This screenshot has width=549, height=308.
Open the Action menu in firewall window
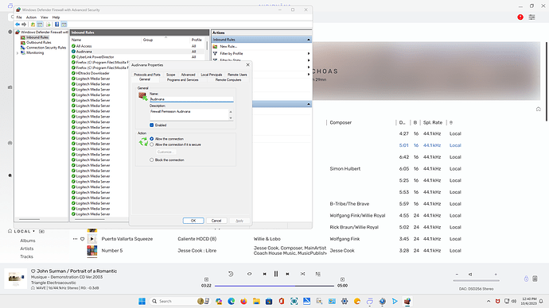click(x=31, y=17)
